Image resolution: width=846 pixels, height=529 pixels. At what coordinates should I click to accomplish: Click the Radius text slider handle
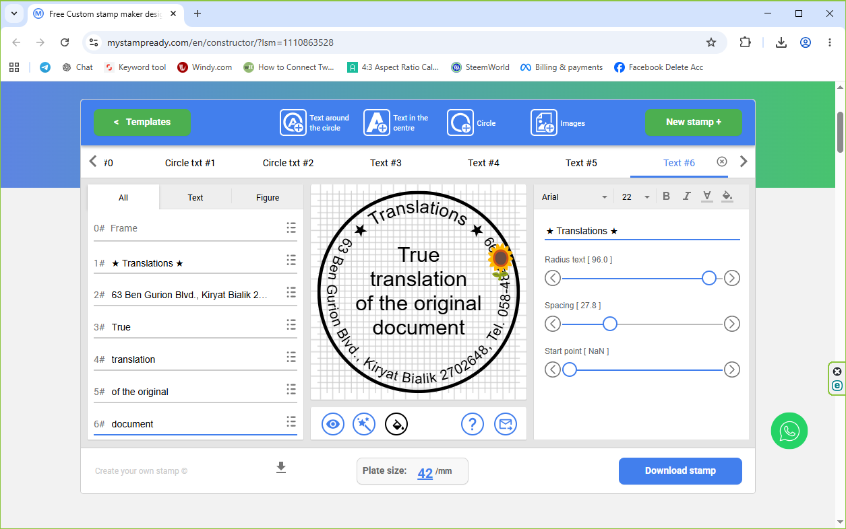point(709,278)
